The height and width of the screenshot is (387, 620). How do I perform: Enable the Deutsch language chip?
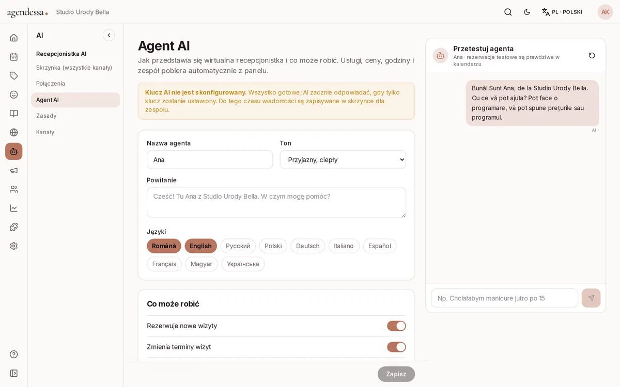click(308, 246)
